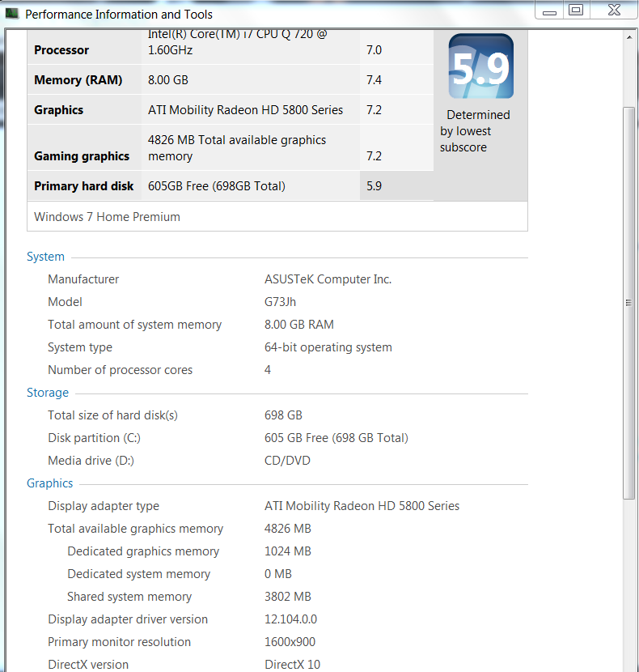Click the 605 GB Free (698 GB Total) value
639x672 pixels.
pos(336,438)
